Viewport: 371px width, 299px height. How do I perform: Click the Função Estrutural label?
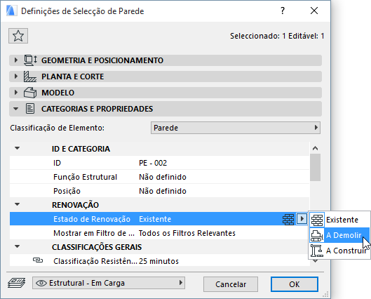tap(85, 177)
